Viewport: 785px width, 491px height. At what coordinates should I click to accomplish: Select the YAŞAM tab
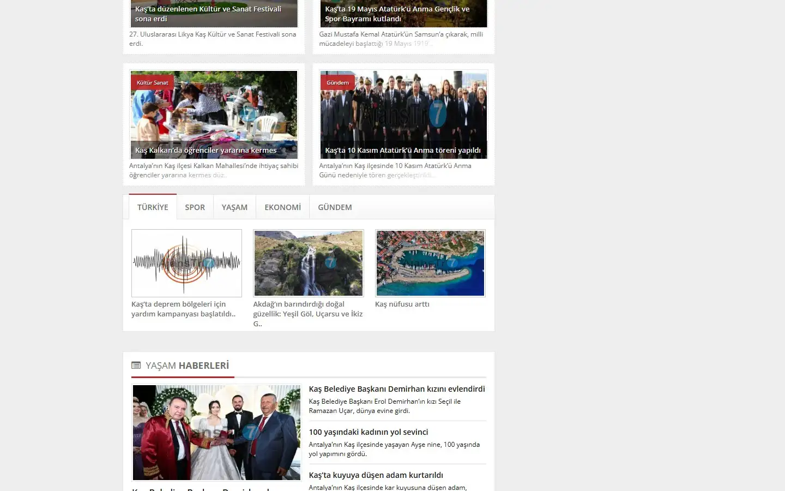click(234, 207)
